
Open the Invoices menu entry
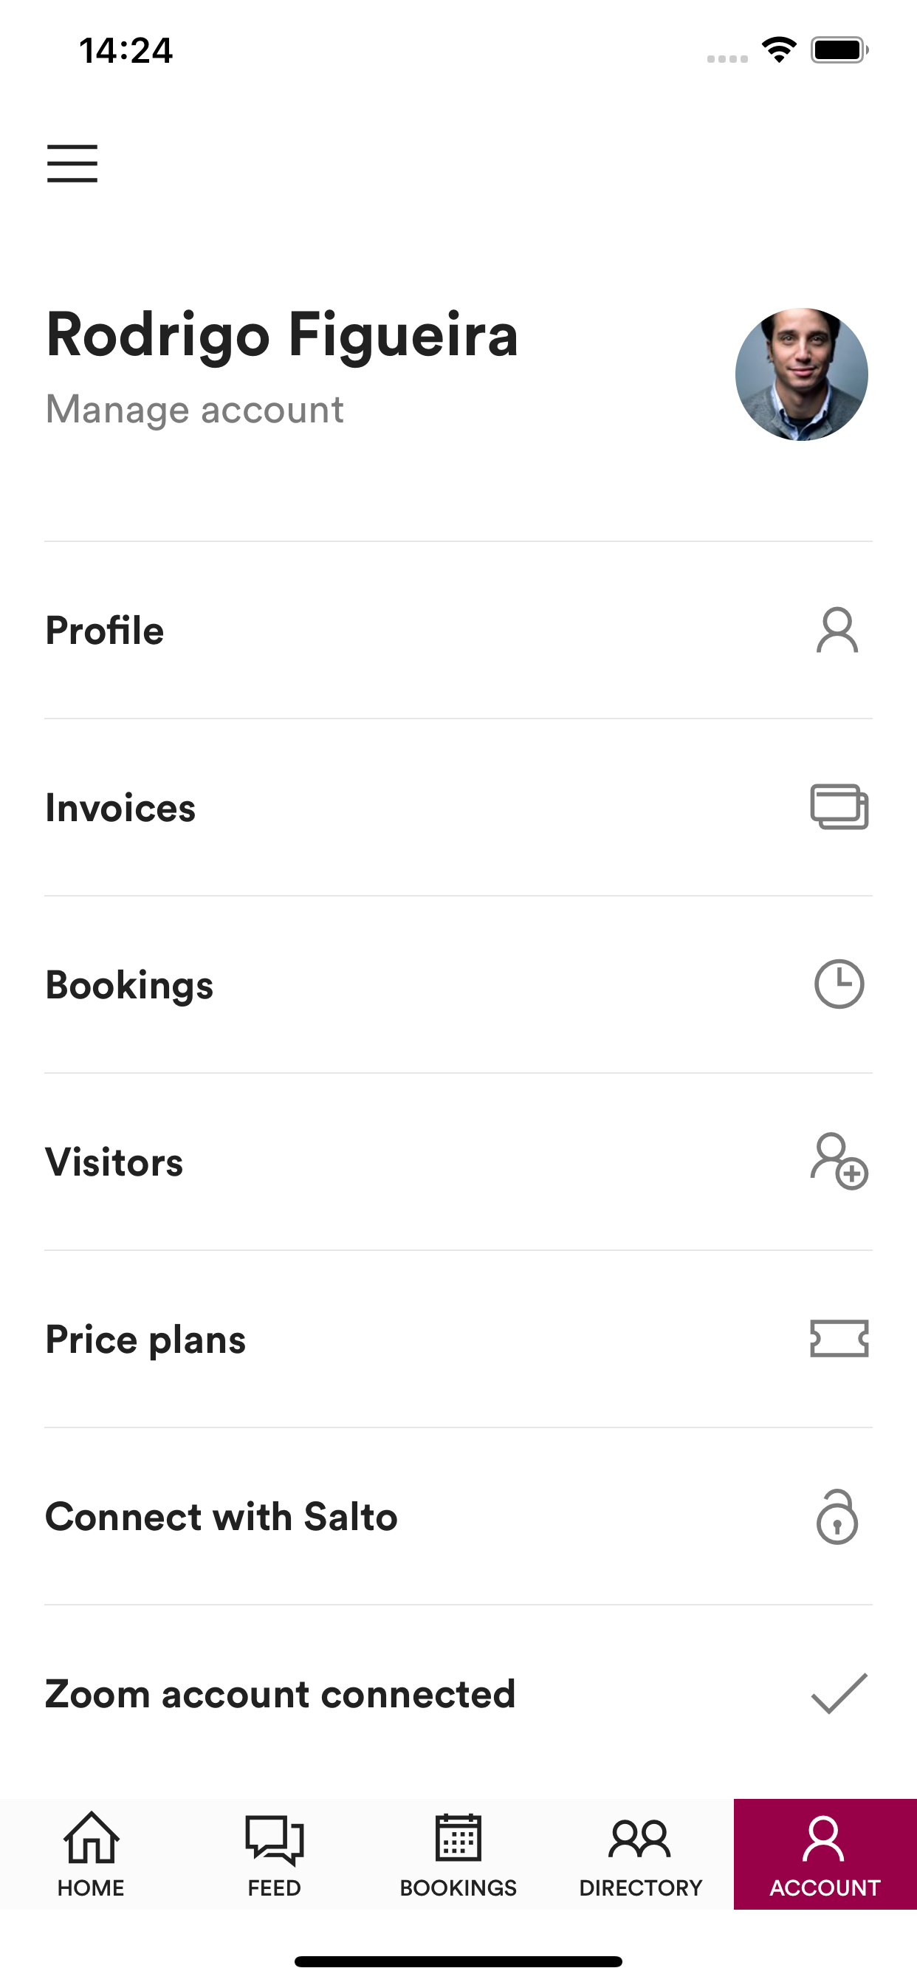pos(458,808)
